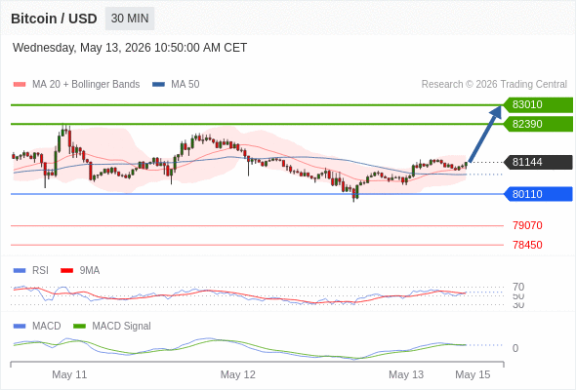Click the RSI legend blue swatch

(20, 271)
